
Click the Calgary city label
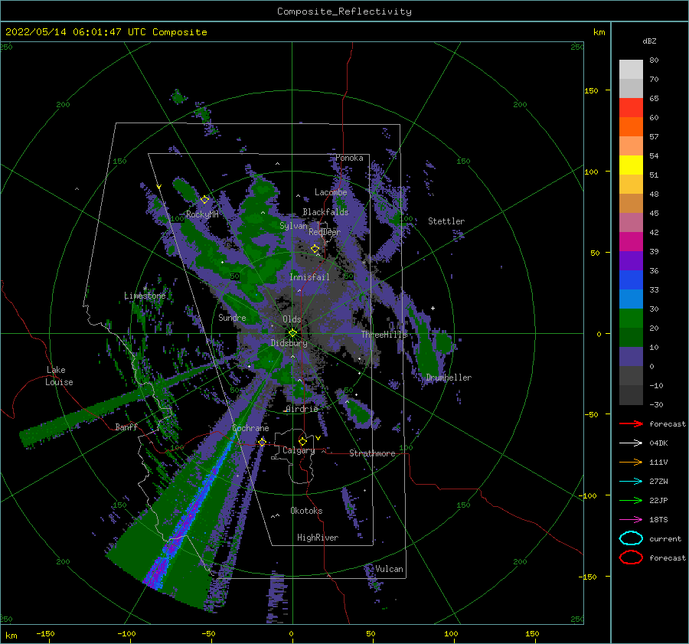click(x=299, y=450)
